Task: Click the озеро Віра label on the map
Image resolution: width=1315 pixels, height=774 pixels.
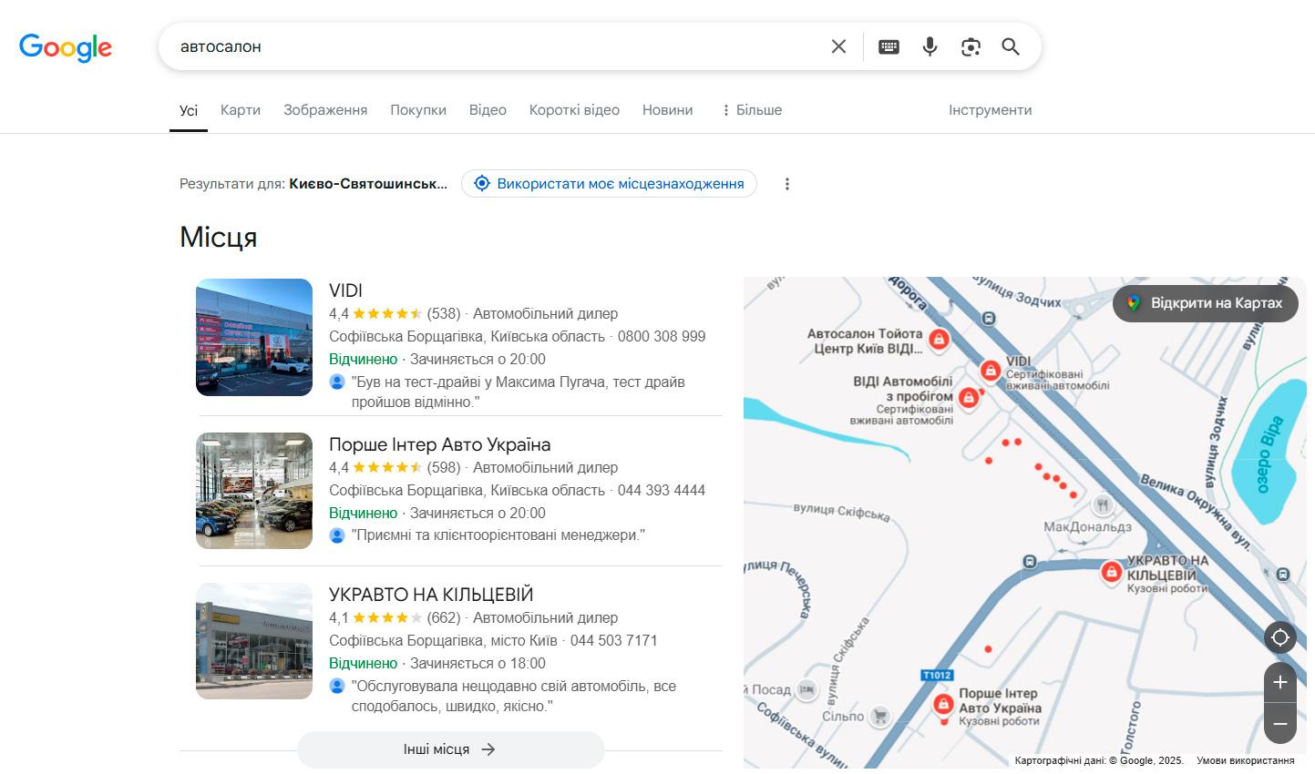Action: (1270, 454)
